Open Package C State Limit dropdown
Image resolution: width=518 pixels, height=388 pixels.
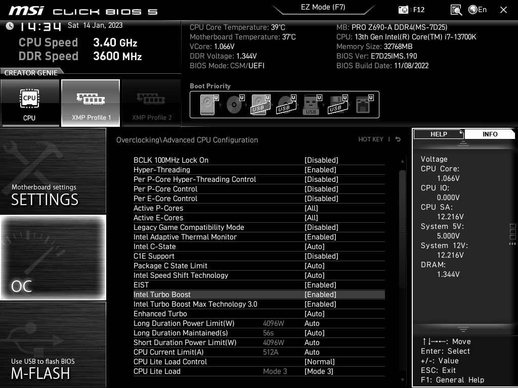click(315, 266)
